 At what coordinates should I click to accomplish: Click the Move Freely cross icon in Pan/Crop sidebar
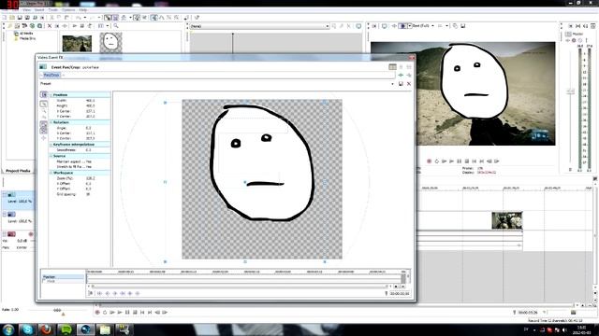(44, 138)
